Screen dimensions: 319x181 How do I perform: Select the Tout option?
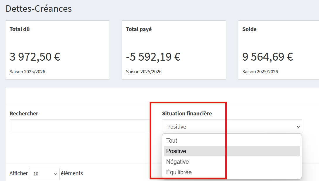click(172, 141)
